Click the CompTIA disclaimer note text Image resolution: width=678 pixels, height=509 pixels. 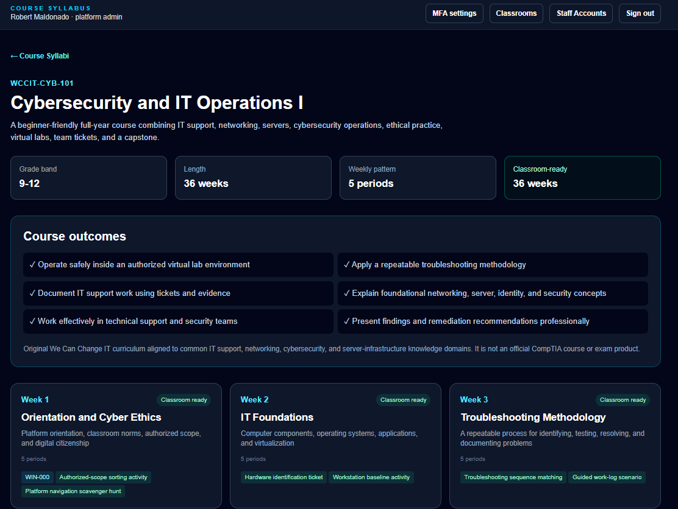tap(331, 349)
